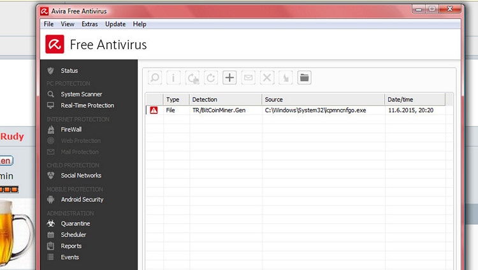478x270 pixels.
Task: Sort by the Detection column header
Action: click(x=204, y=100)
